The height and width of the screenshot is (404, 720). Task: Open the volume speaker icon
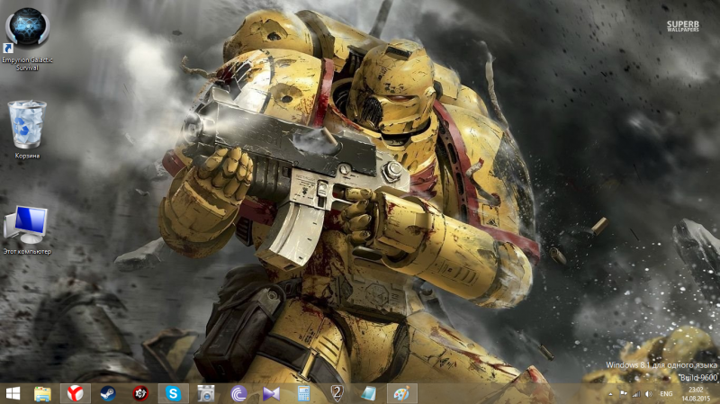649,394
